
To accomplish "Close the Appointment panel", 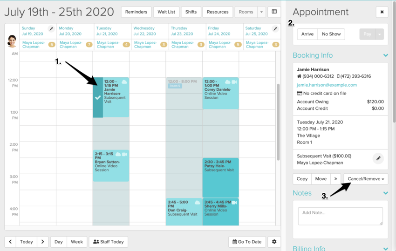I will pyautogui.click(x=382, y=12).
